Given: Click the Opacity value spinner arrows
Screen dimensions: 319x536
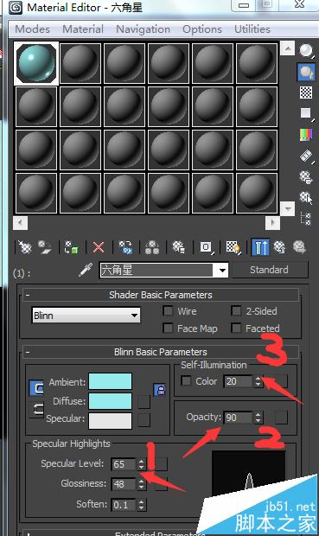Looking at the screenshot, I should tap(258, 418).
